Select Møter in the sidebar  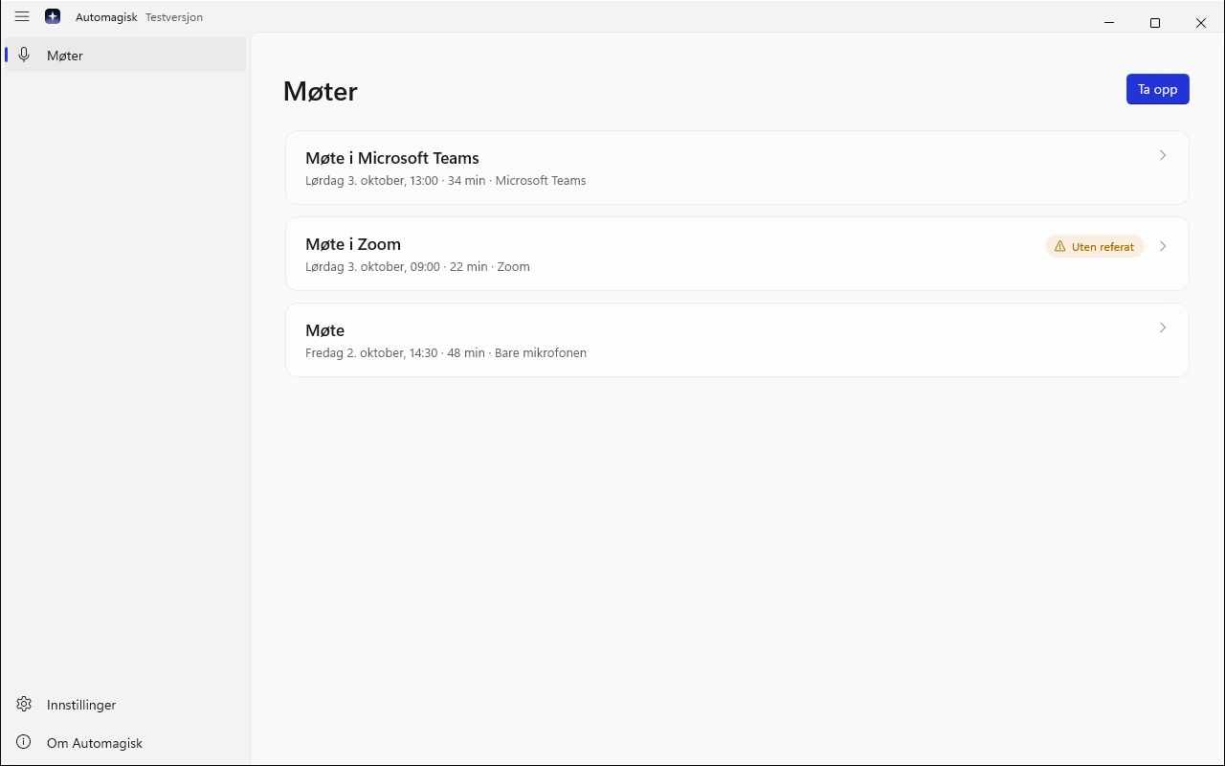pyautogui.click(x=125, y=55)
